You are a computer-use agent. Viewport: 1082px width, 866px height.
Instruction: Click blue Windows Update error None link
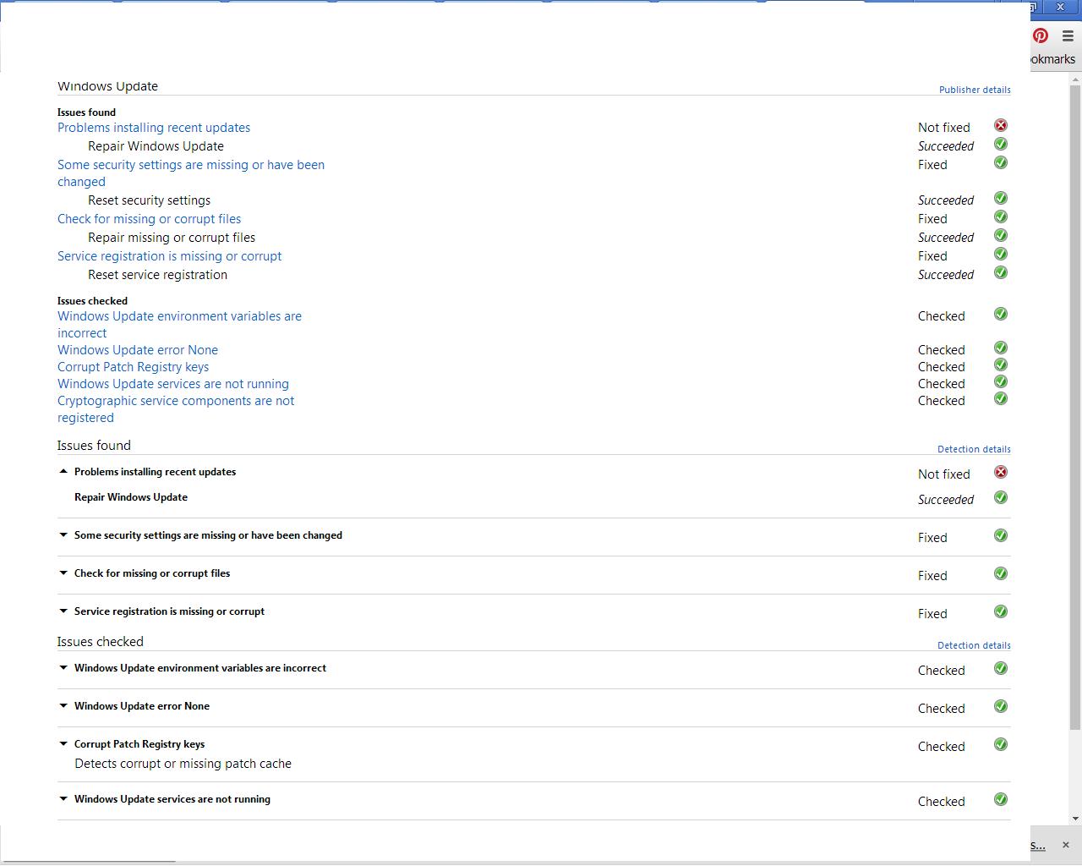click(x=138, y=350)
